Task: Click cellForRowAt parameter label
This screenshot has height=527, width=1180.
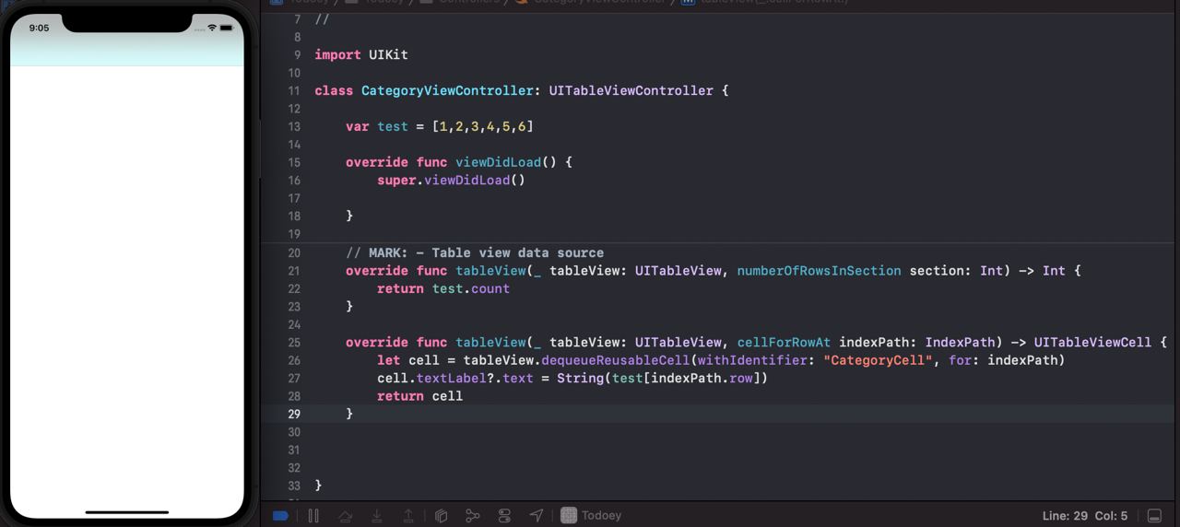Action: [x=785, y=342]
